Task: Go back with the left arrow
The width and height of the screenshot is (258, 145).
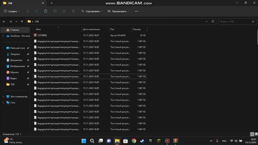Action: [4, 21]
